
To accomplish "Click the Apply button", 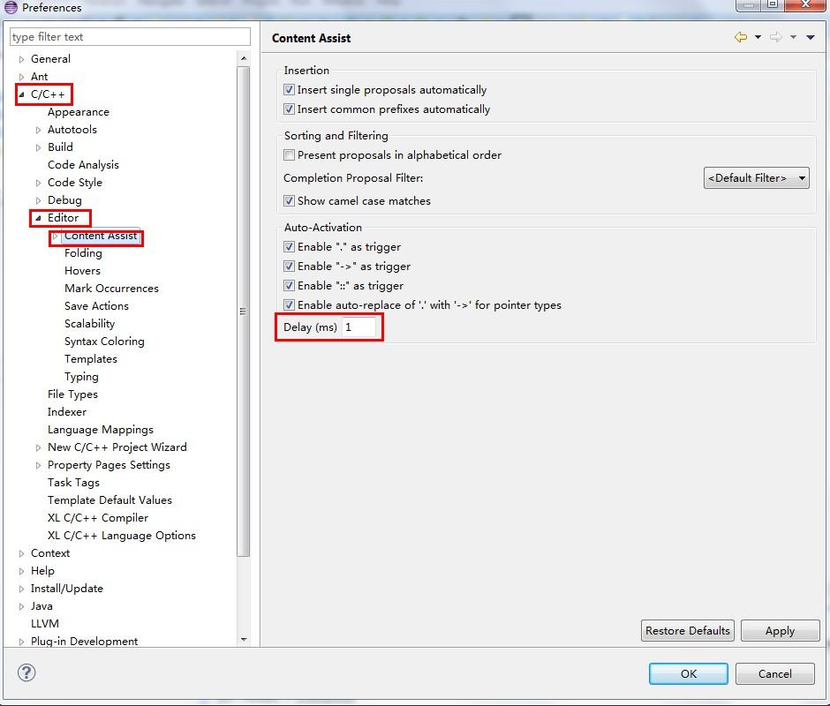I will tap(781, 630).
